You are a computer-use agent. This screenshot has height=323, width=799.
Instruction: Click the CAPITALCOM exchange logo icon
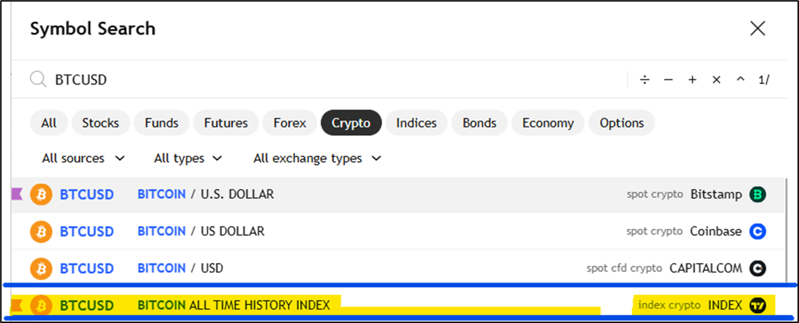(758, 269)
